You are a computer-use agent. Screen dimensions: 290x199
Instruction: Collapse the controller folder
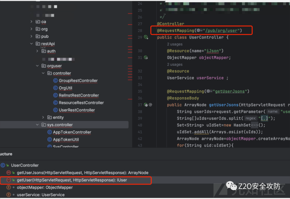click(x=43, y=73)
